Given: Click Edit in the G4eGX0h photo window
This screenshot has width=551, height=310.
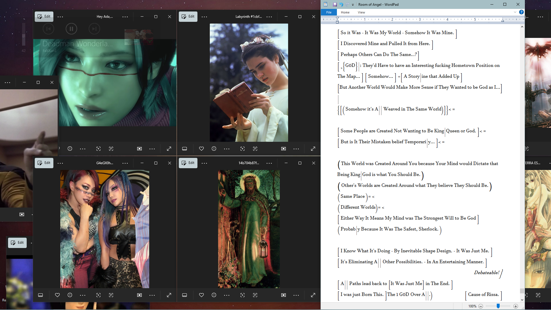Looking at the screenshot, I should (x=44, y=163).
